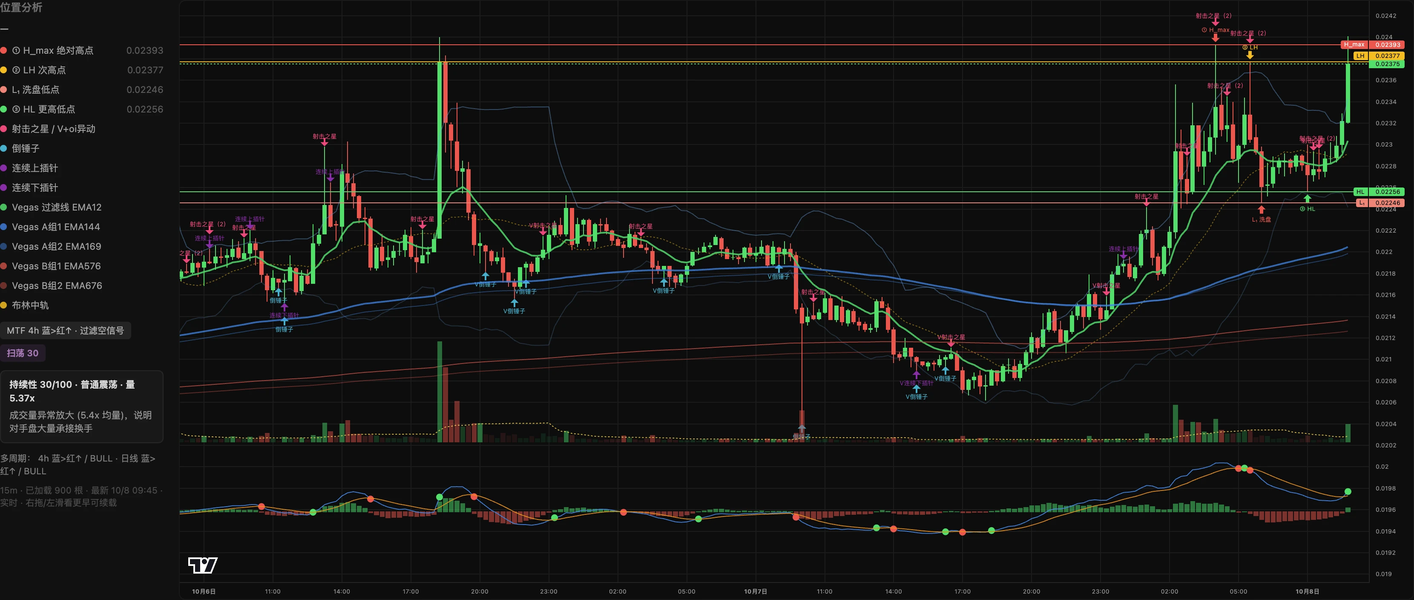Select the L₁ 洗盘低点 legend row
The height and width of the screenshot is (600, 1414).
click(82, 89)
